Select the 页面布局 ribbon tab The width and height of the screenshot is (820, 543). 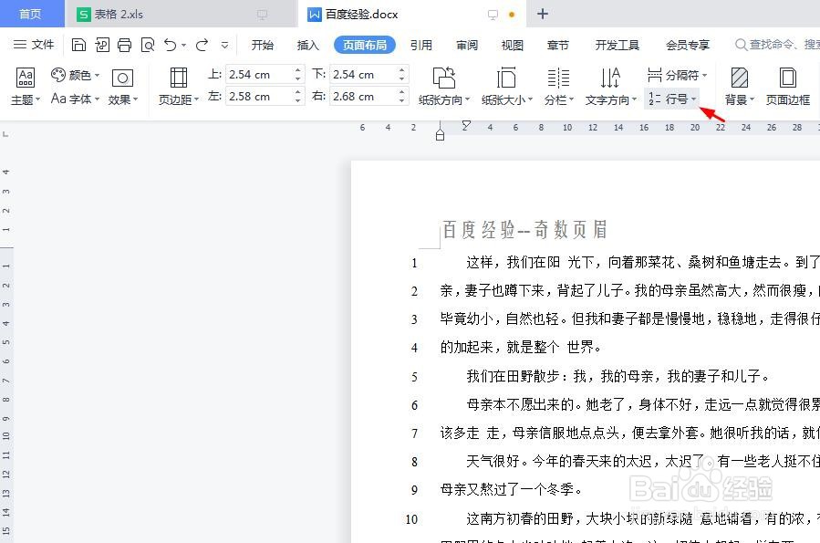pyautogui.click(x=365, y=45)
